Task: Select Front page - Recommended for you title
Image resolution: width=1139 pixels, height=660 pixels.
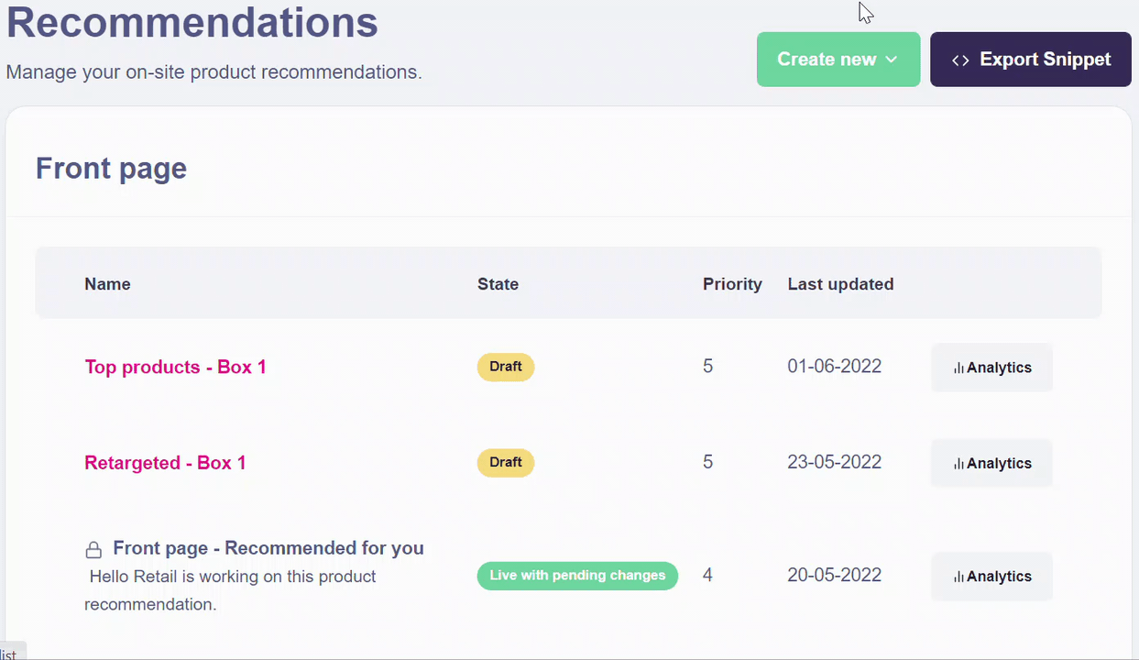Action: point(268,548)
